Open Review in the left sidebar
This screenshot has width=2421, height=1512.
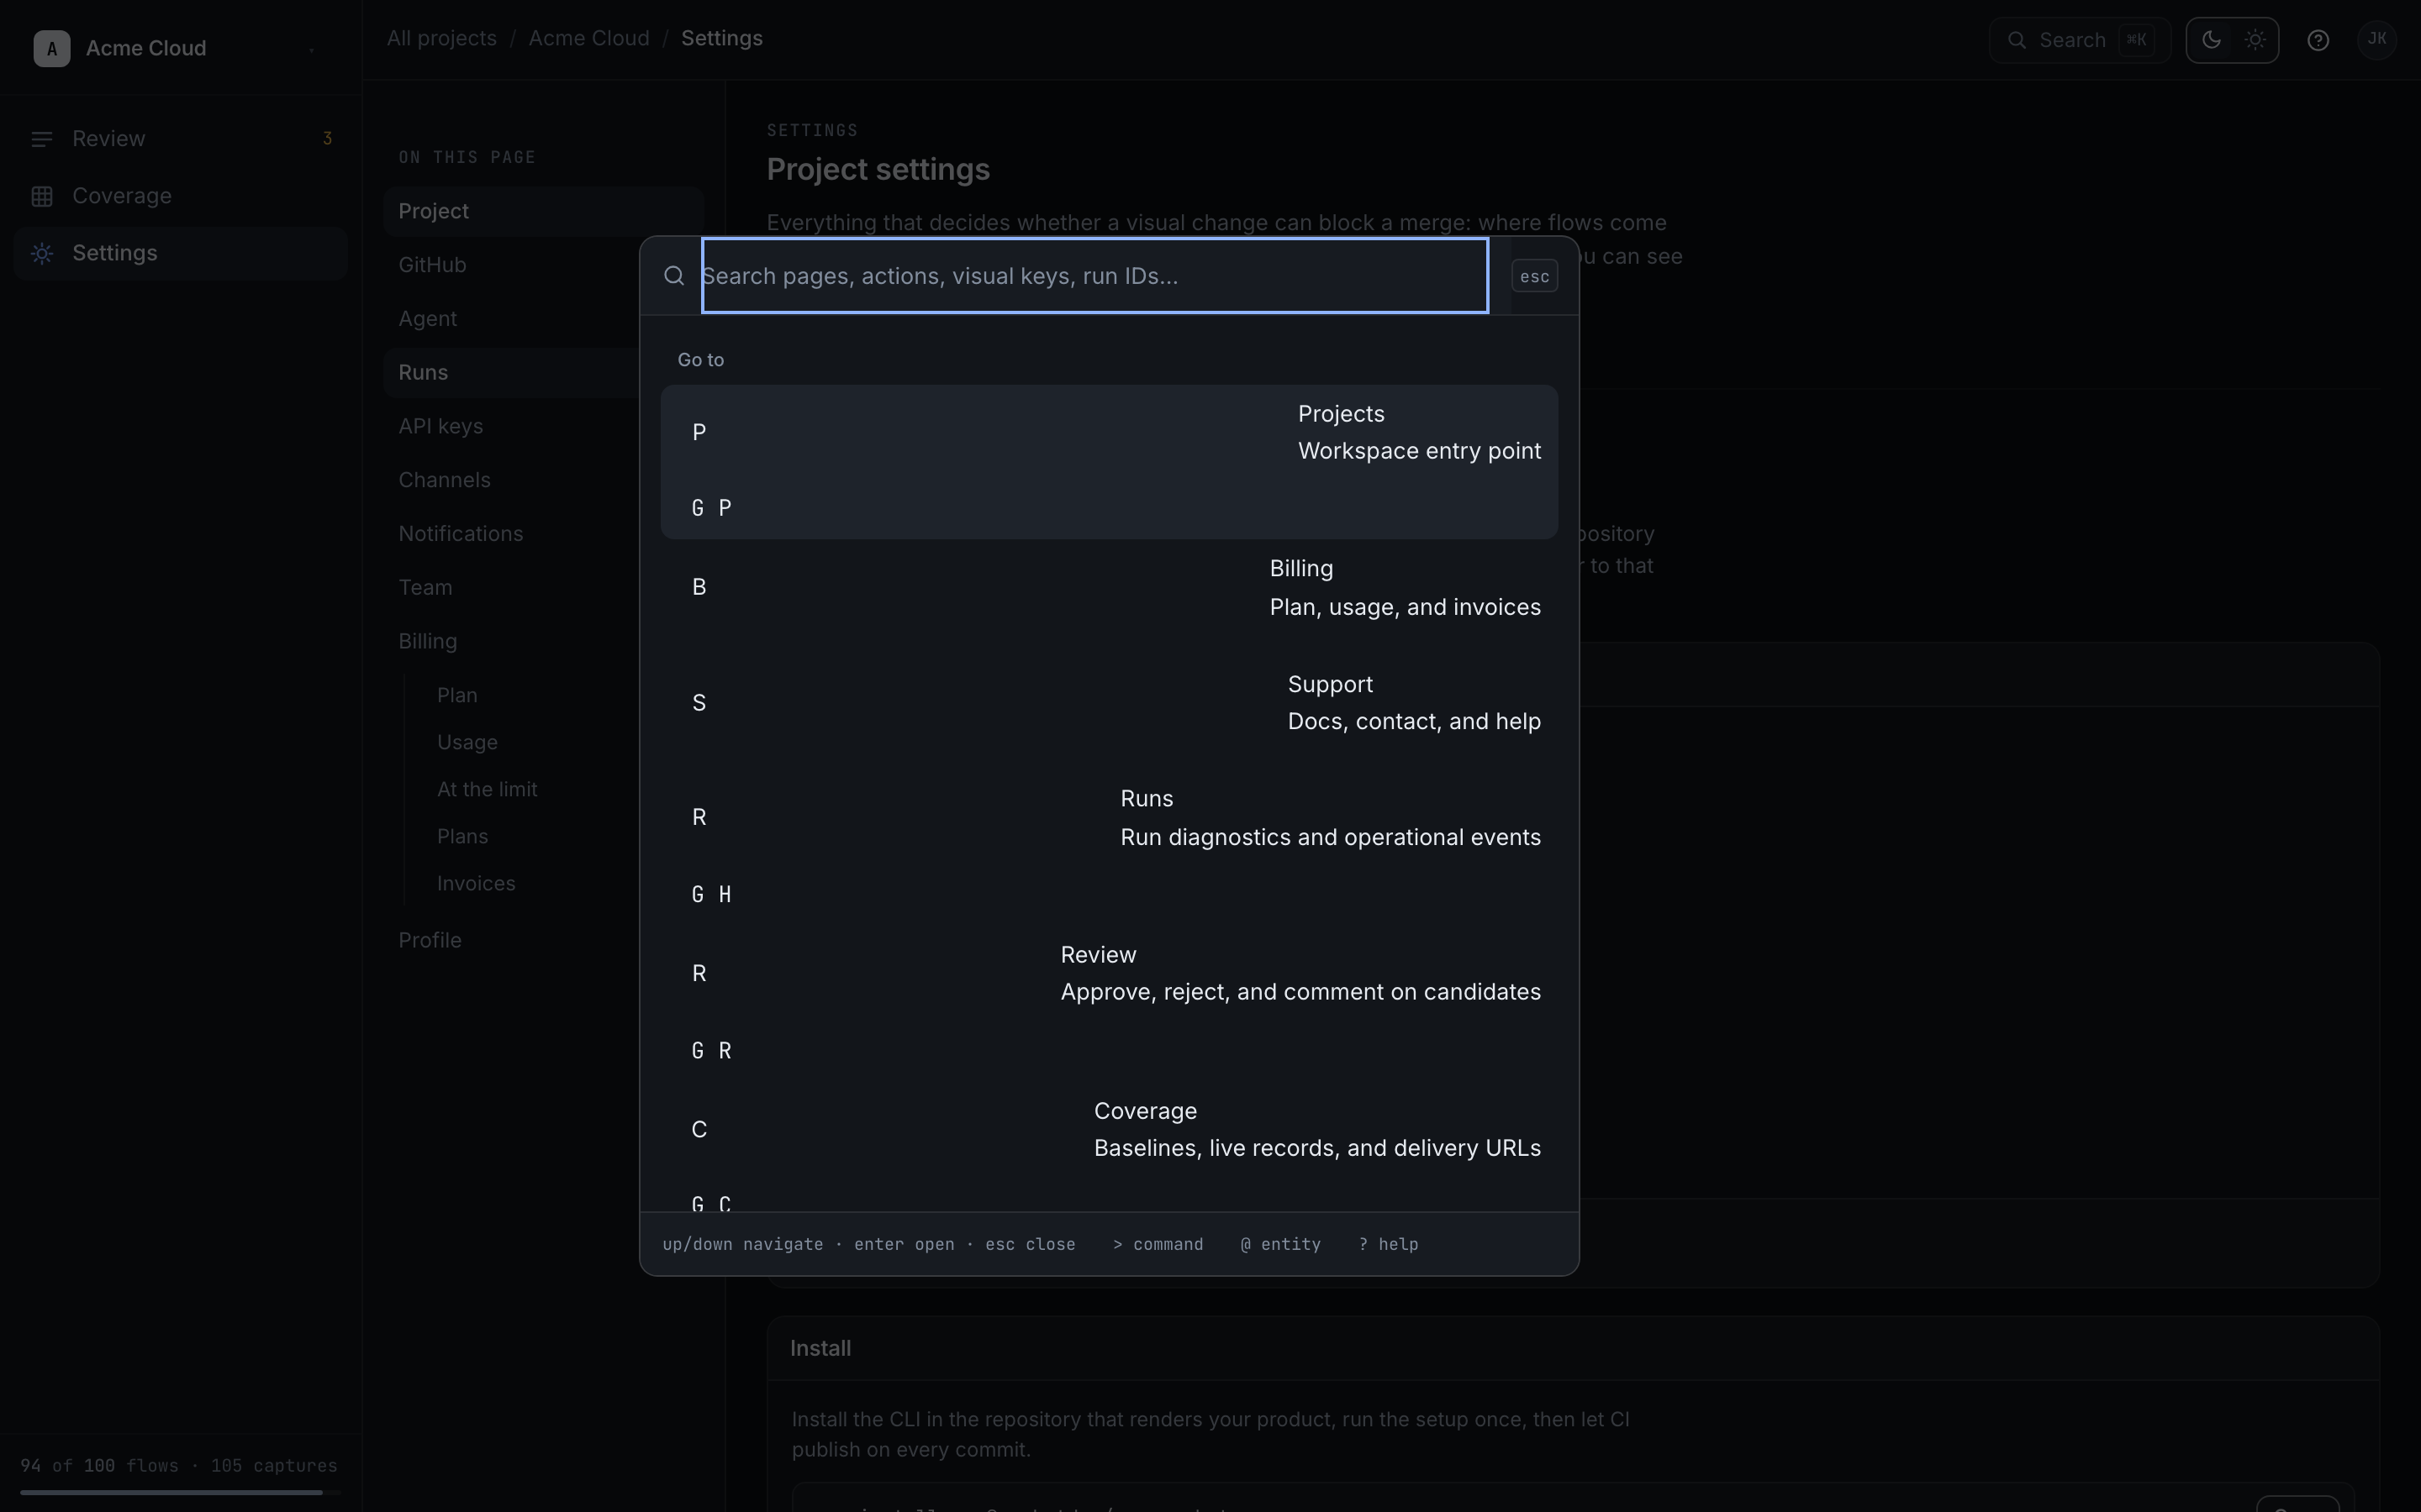click(181, 139)
